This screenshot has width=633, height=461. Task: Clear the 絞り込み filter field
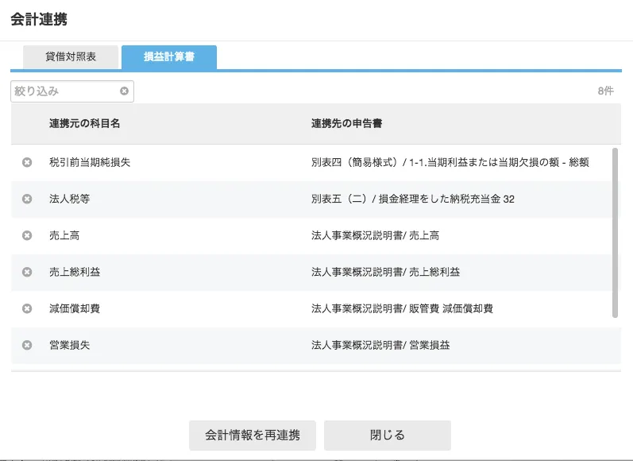(124, 91)
